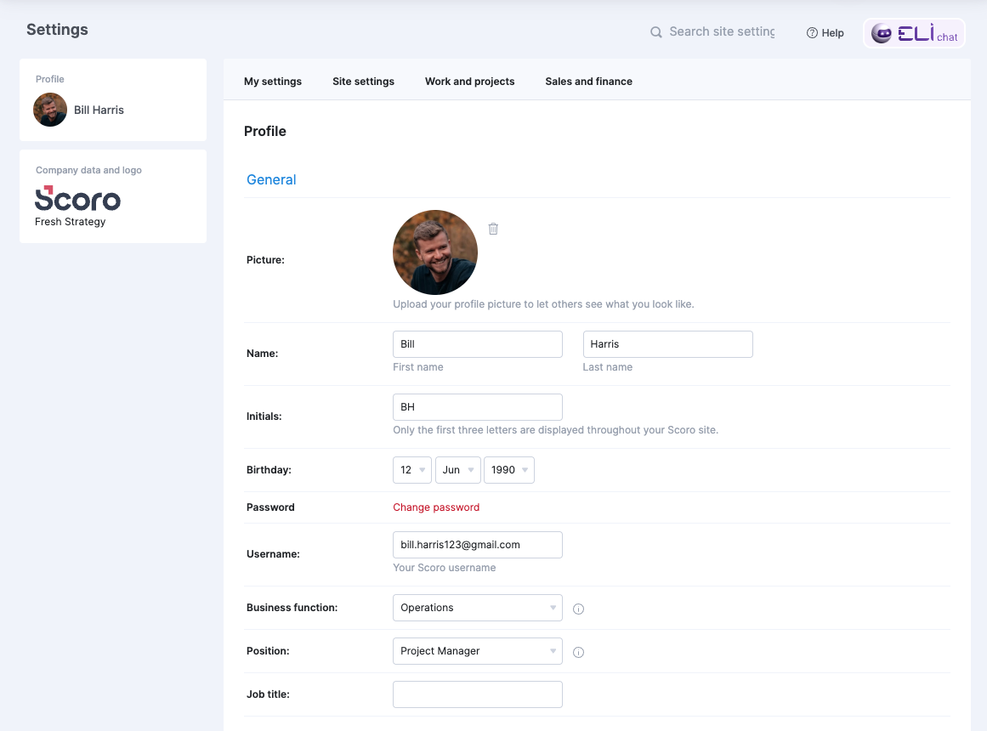
Task: Click the empty Job title field
Action: (478, 694)
